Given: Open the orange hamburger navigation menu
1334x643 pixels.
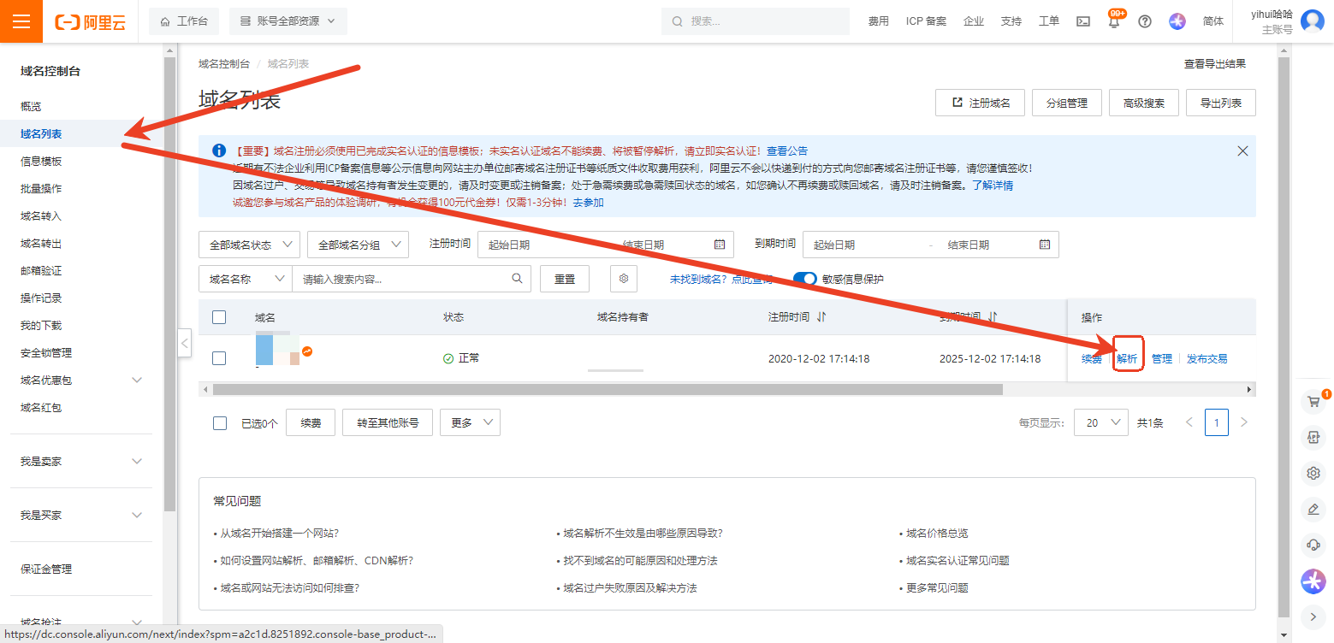Looking at the screenshot, I should coord(21,21).
